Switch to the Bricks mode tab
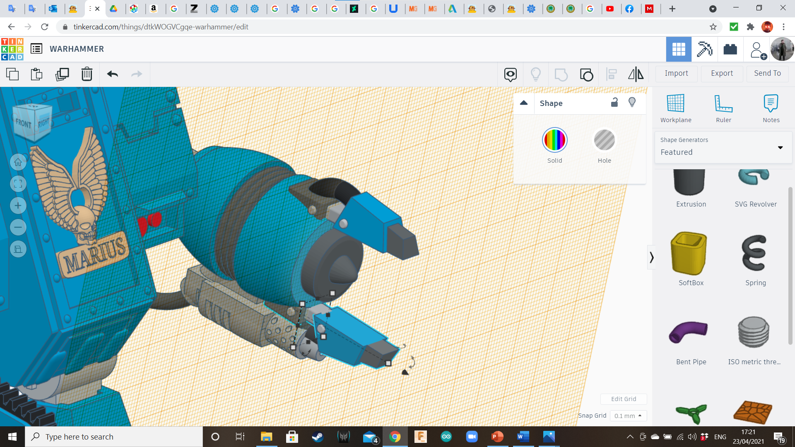 (x=730, y=49)
